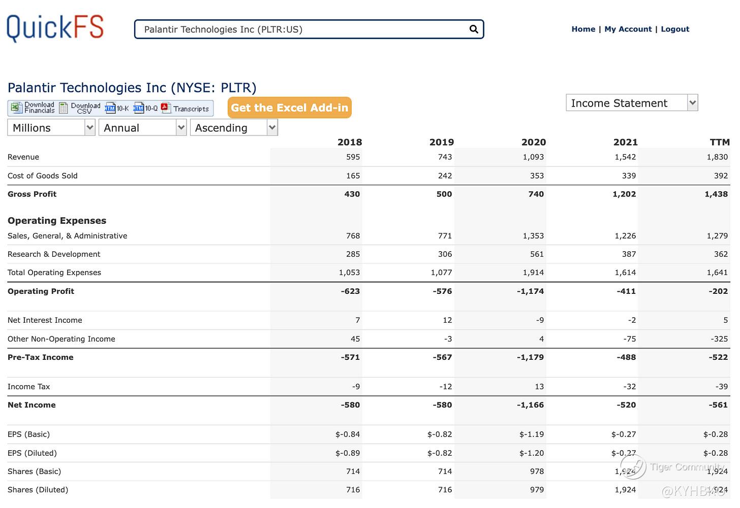This screenshot has width=740, height=508.
Task: Click Sales, General, & Administrative label
Action: pyautogui.click(x=68, y=236)
